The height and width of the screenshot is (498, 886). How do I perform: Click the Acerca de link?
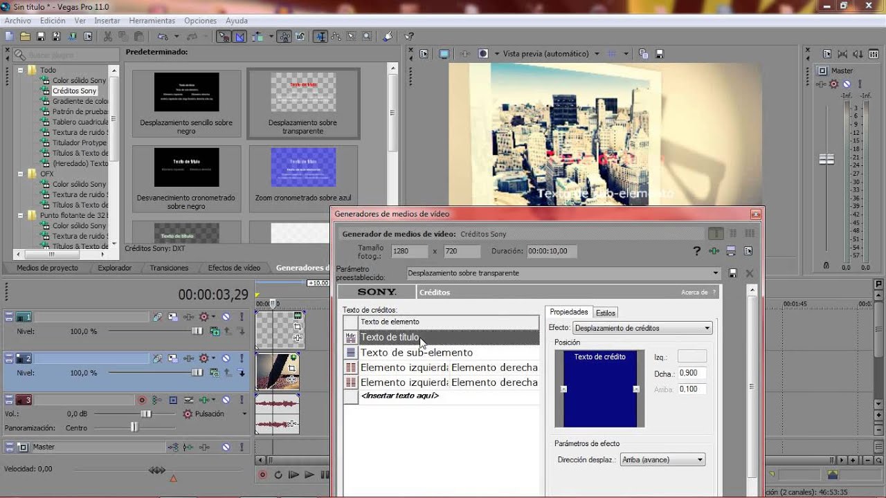(694, 293)
